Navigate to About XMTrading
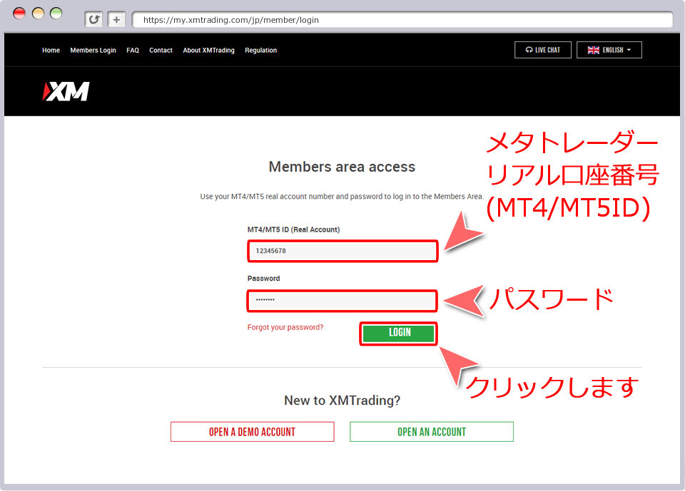 (208, 51)
